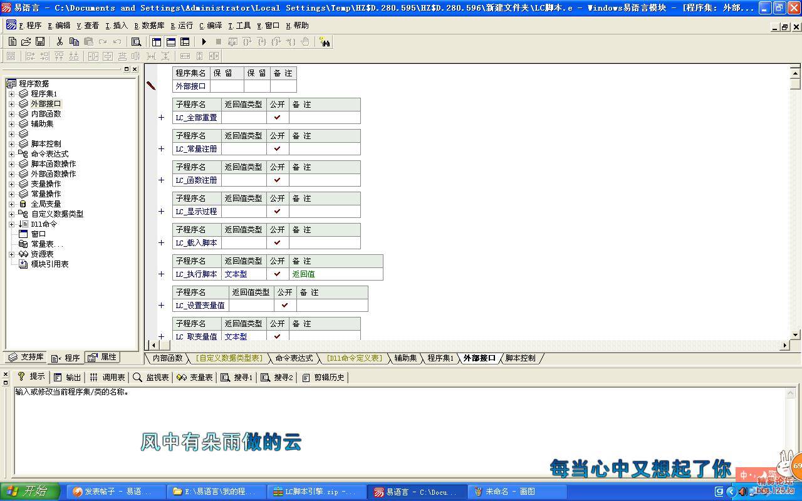This screenshot has width=802, height=501.
Task: Expand the LC_载入脚本 subroutine plus sign
Action: [161, 242]
